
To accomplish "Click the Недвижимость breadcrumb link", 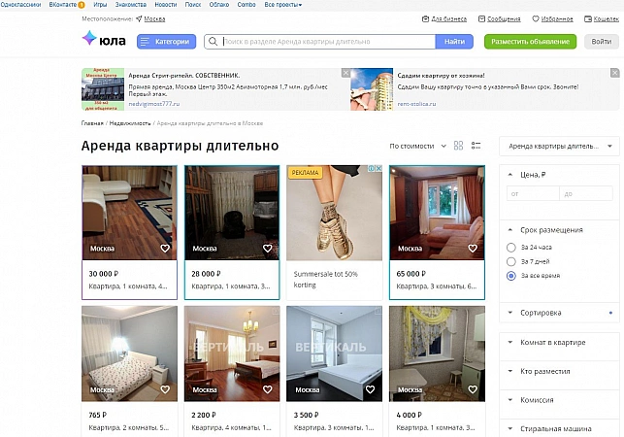I will pos(130,123).
